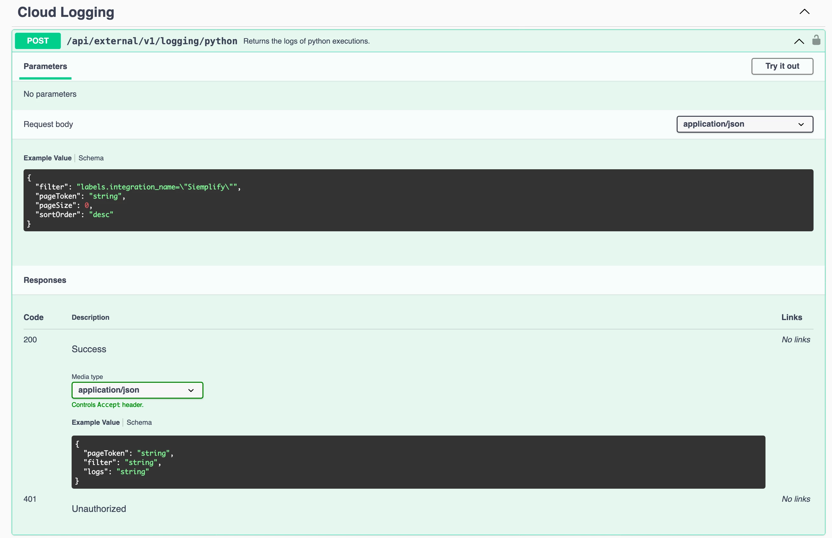Click the /api/external/v1/logging/python path

[152, 41]
